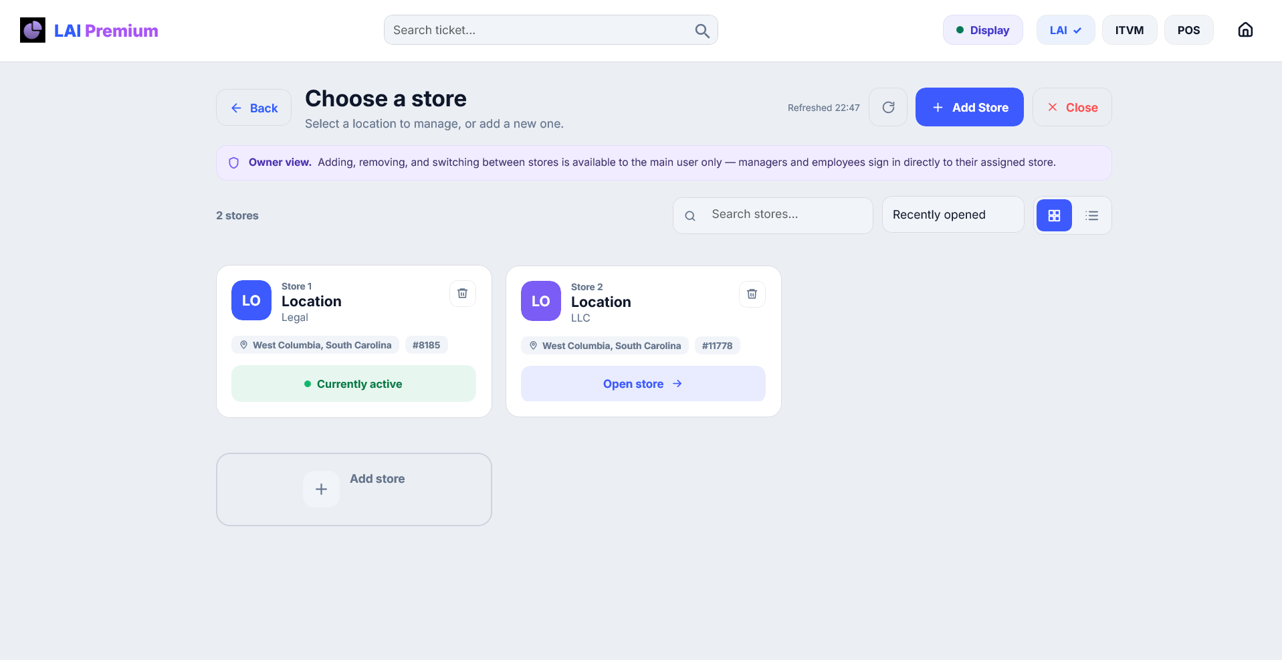Image resolution: width=1282 pixels, height=660 pixels.
Task: Go Back to previous page
Action: [x=253, y=108]
